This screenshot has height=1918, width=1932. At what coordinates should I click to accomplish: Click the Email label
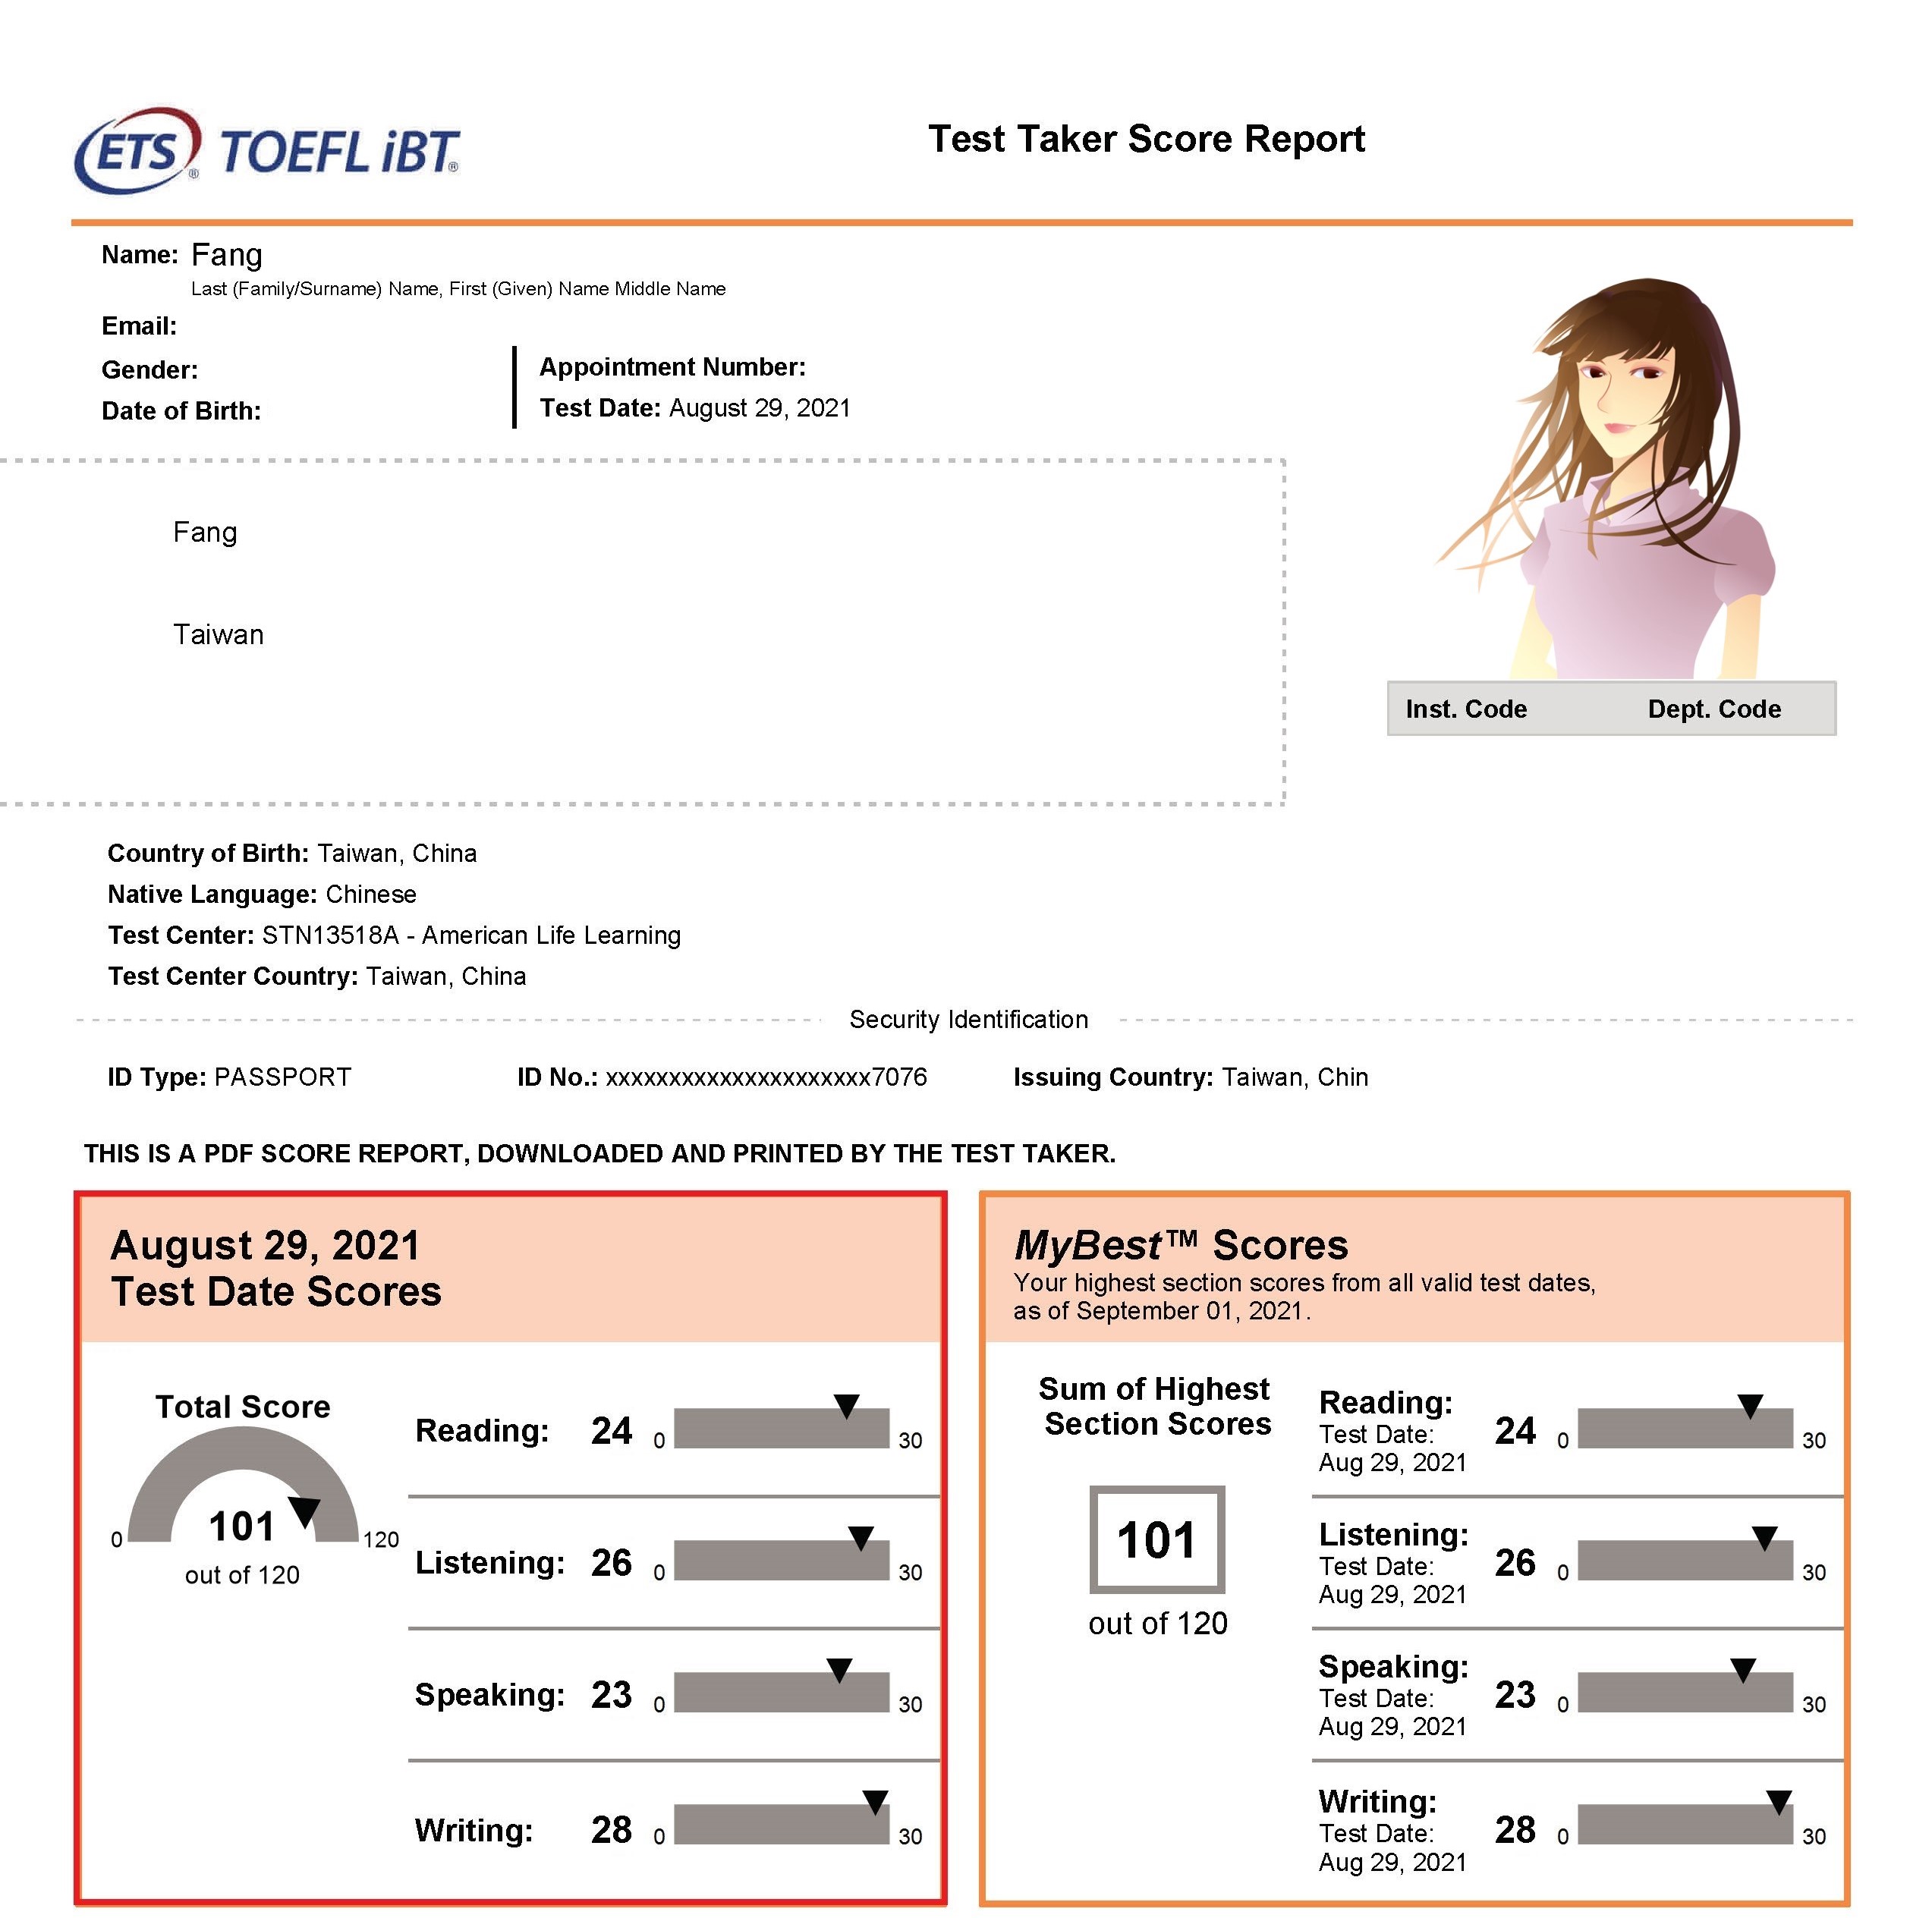point(139,326)
